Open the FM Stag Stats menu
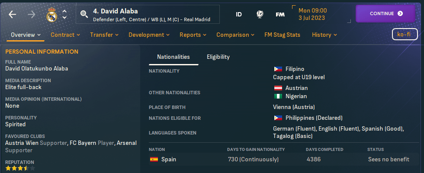 [282, 35]
